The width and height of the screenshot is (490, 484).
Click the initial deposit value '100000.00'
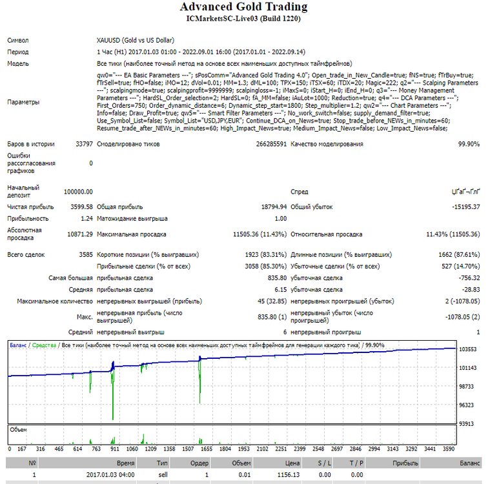(78, 192)
